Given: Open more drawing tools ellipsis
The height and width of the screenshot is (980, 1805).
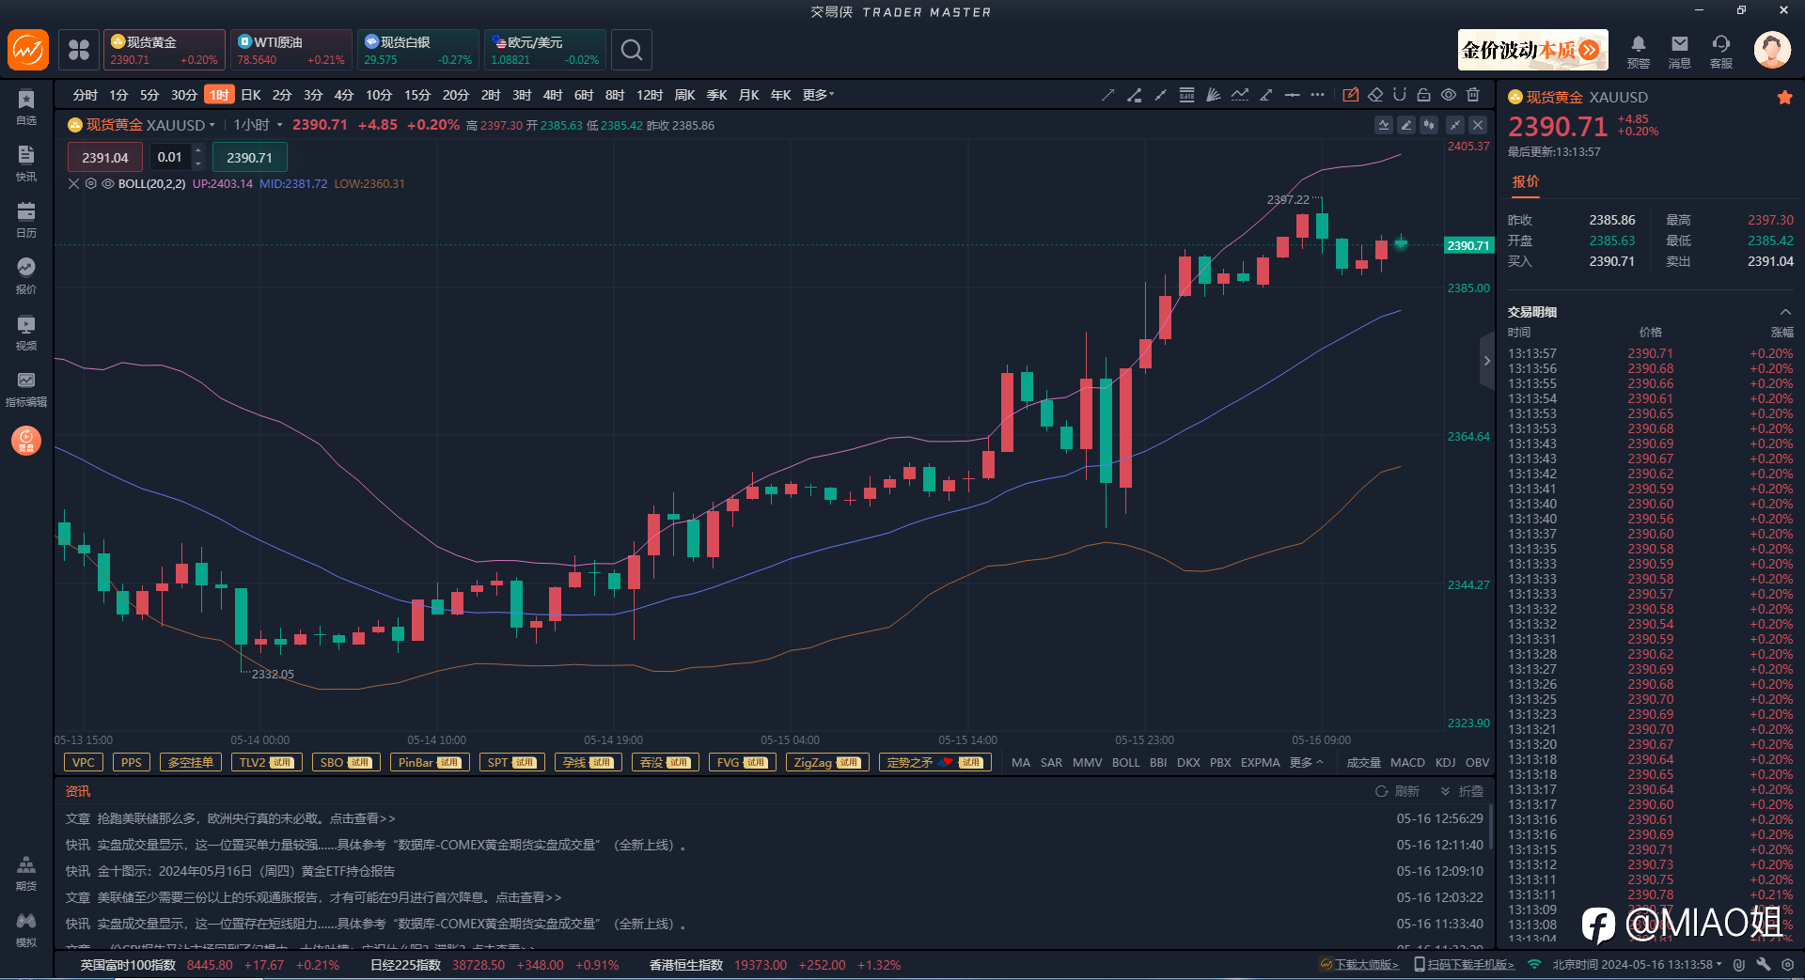Looking at the screenshot, I should pos(1318,95).
